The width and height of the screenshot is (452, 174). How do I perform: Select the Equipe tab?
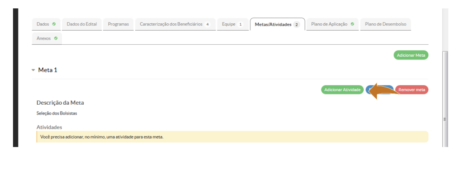pos(233,24)
